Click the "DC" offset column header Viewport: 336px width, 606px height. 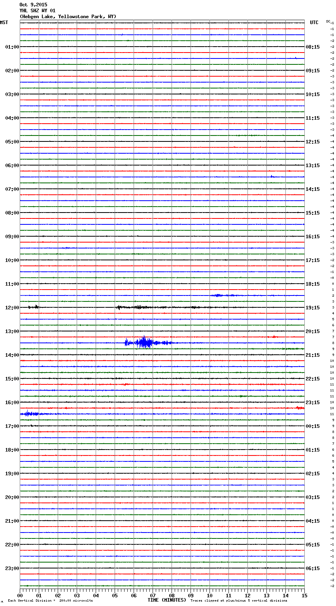coord(328,21)
